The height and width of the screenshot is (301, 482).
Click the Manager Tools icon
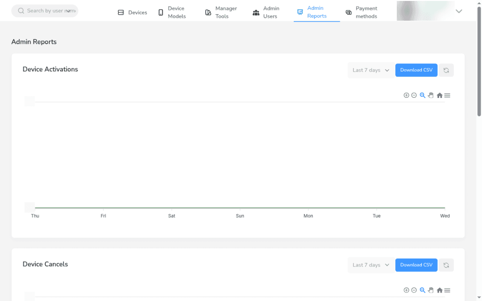208,12
